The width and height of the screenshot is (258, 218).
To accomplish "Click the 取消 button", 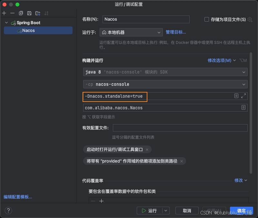I will coord(187,211).
